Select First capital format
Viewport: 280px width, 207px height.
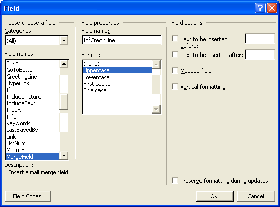point(117,84)
